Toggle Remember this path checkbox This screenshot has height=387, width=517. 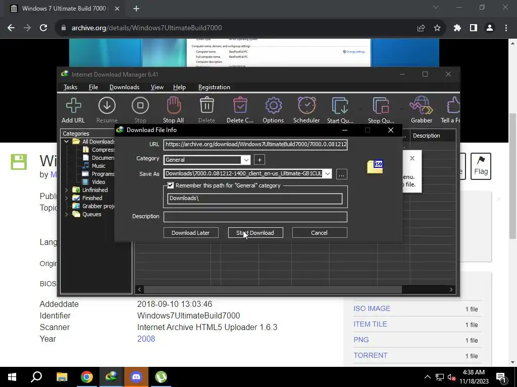(171, 185)
